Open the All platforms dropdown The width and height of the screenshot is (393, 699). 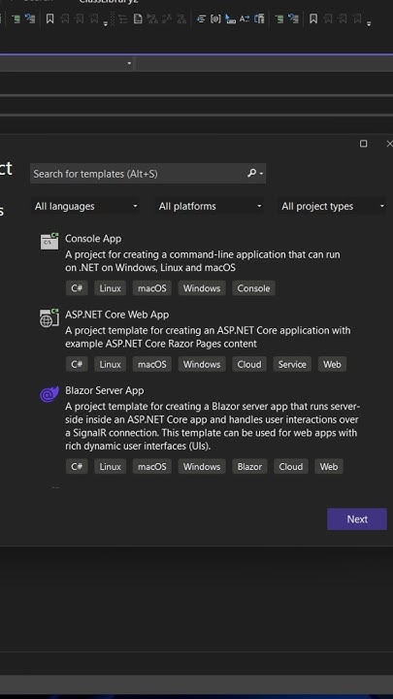coord(210,206)
